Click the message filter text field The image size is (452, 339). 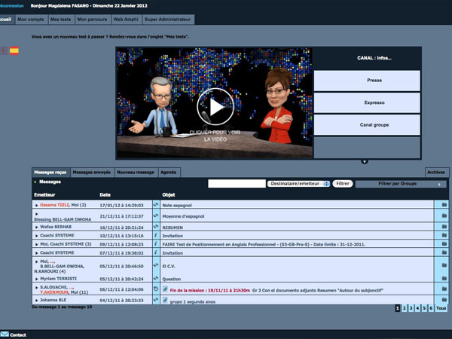coord(237,184)
